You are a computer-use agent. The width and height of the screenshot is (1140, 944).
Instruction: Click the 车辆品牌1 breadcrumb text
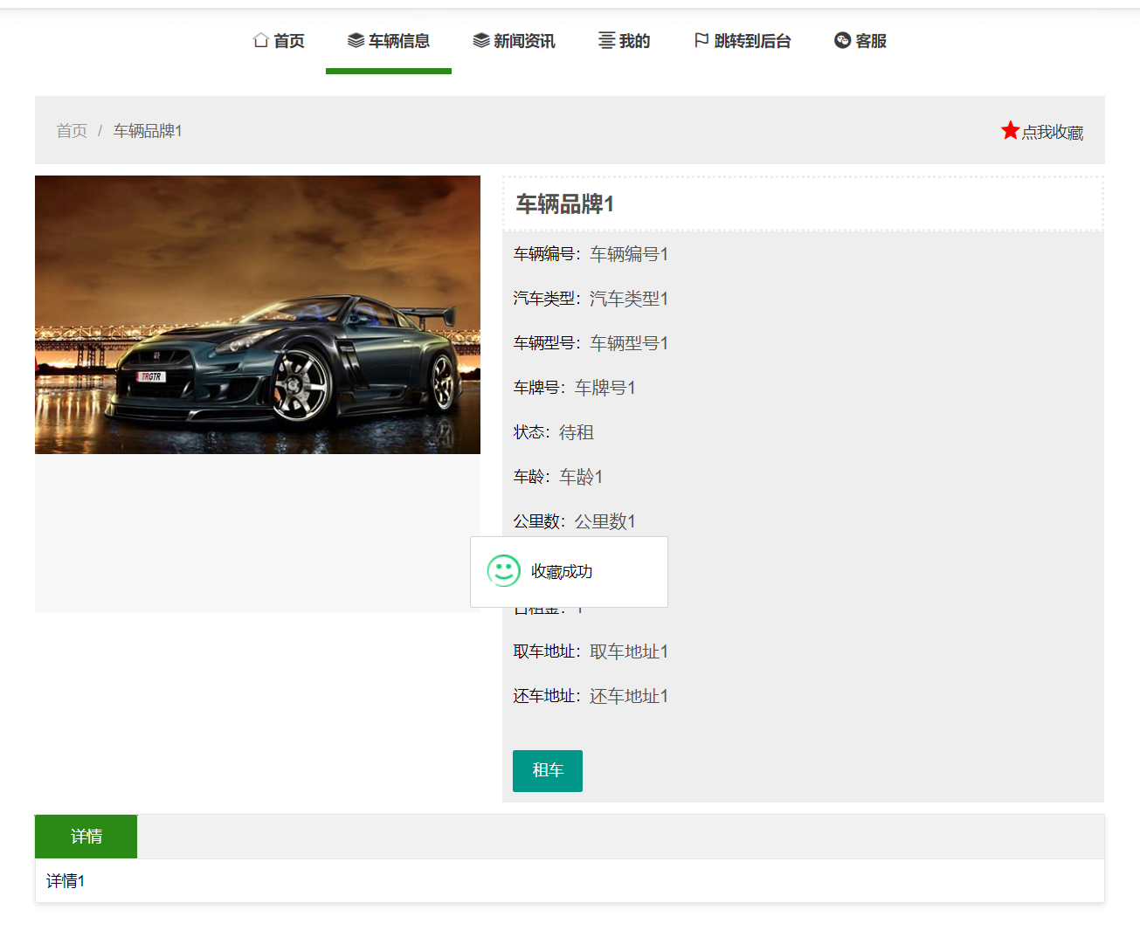tap(148, 131)
